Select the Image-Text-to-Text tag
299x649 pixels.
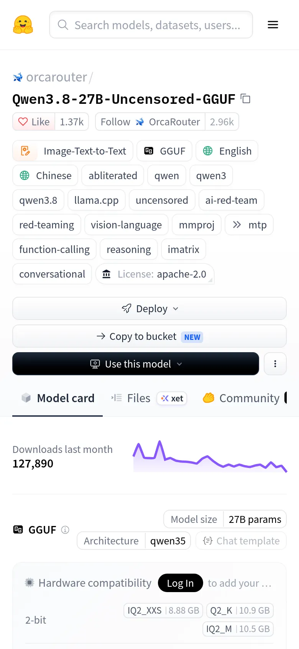click(x=73, y=151)
